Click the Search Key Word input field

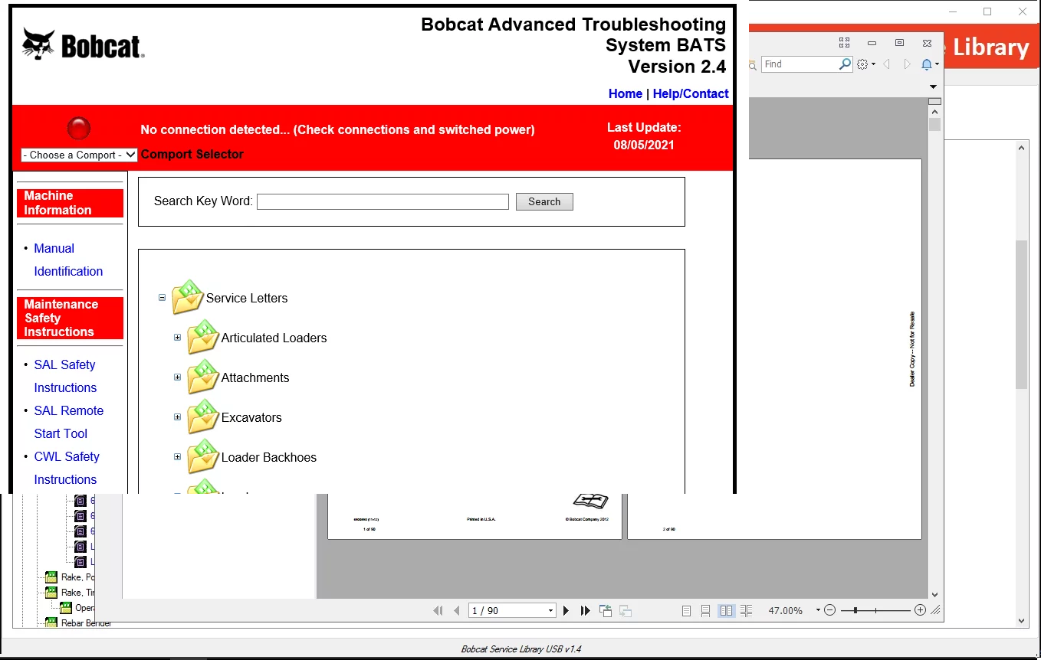click(x=383, y=201)
